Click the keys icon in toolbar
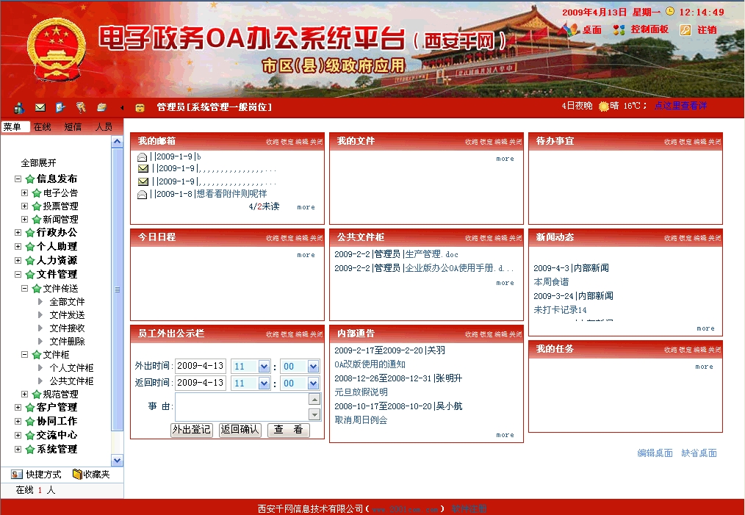Viewport: 745px width, 515px height. click(x=81, y=108)
